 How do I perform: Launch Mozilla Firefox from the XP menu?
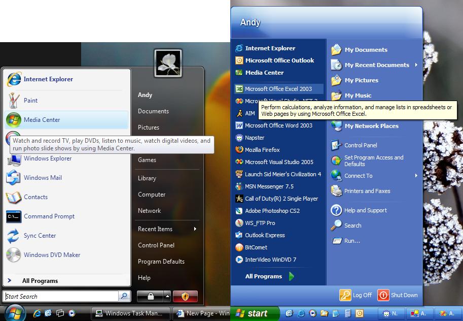point(262,150)
